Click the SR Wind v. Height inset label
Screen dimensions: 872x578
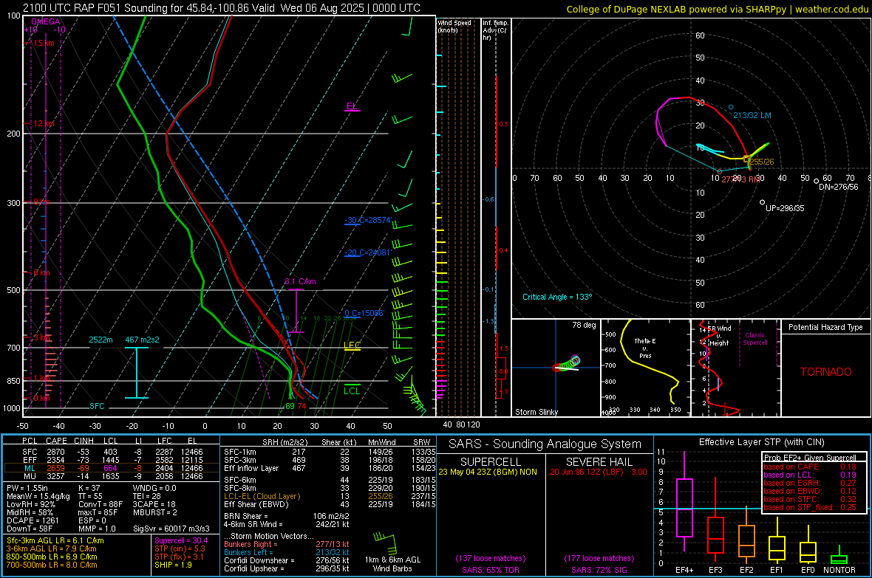[719, 336]
